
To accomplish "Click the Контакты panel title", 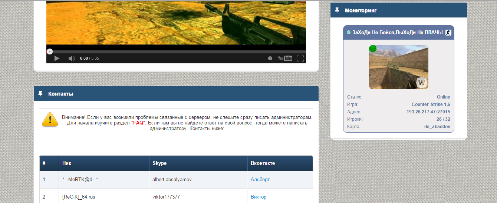I will pos(60,94).
